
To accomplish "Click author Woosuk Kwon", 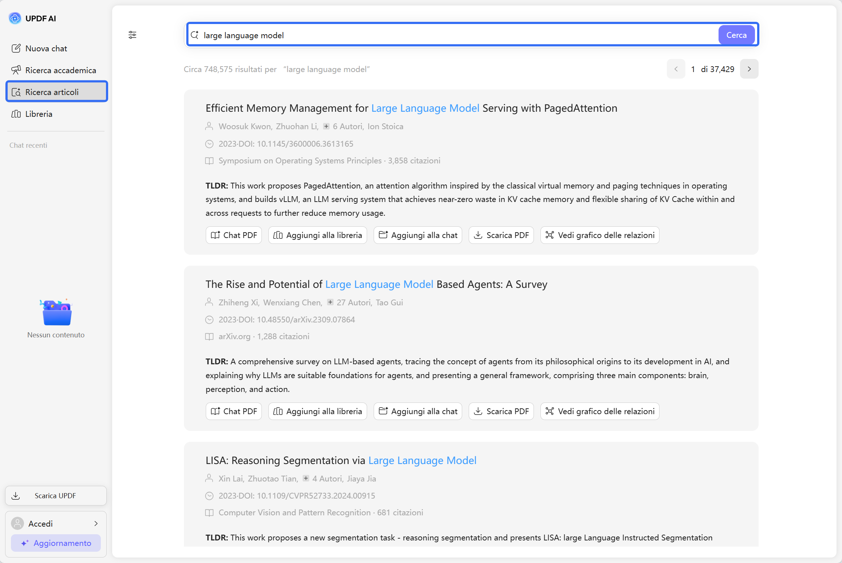I will click(245, 126).
